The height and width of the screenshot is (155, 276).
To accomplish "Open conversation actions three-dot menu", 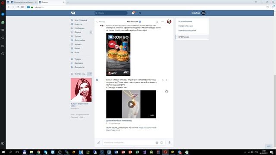I will [x=163, y=22].
